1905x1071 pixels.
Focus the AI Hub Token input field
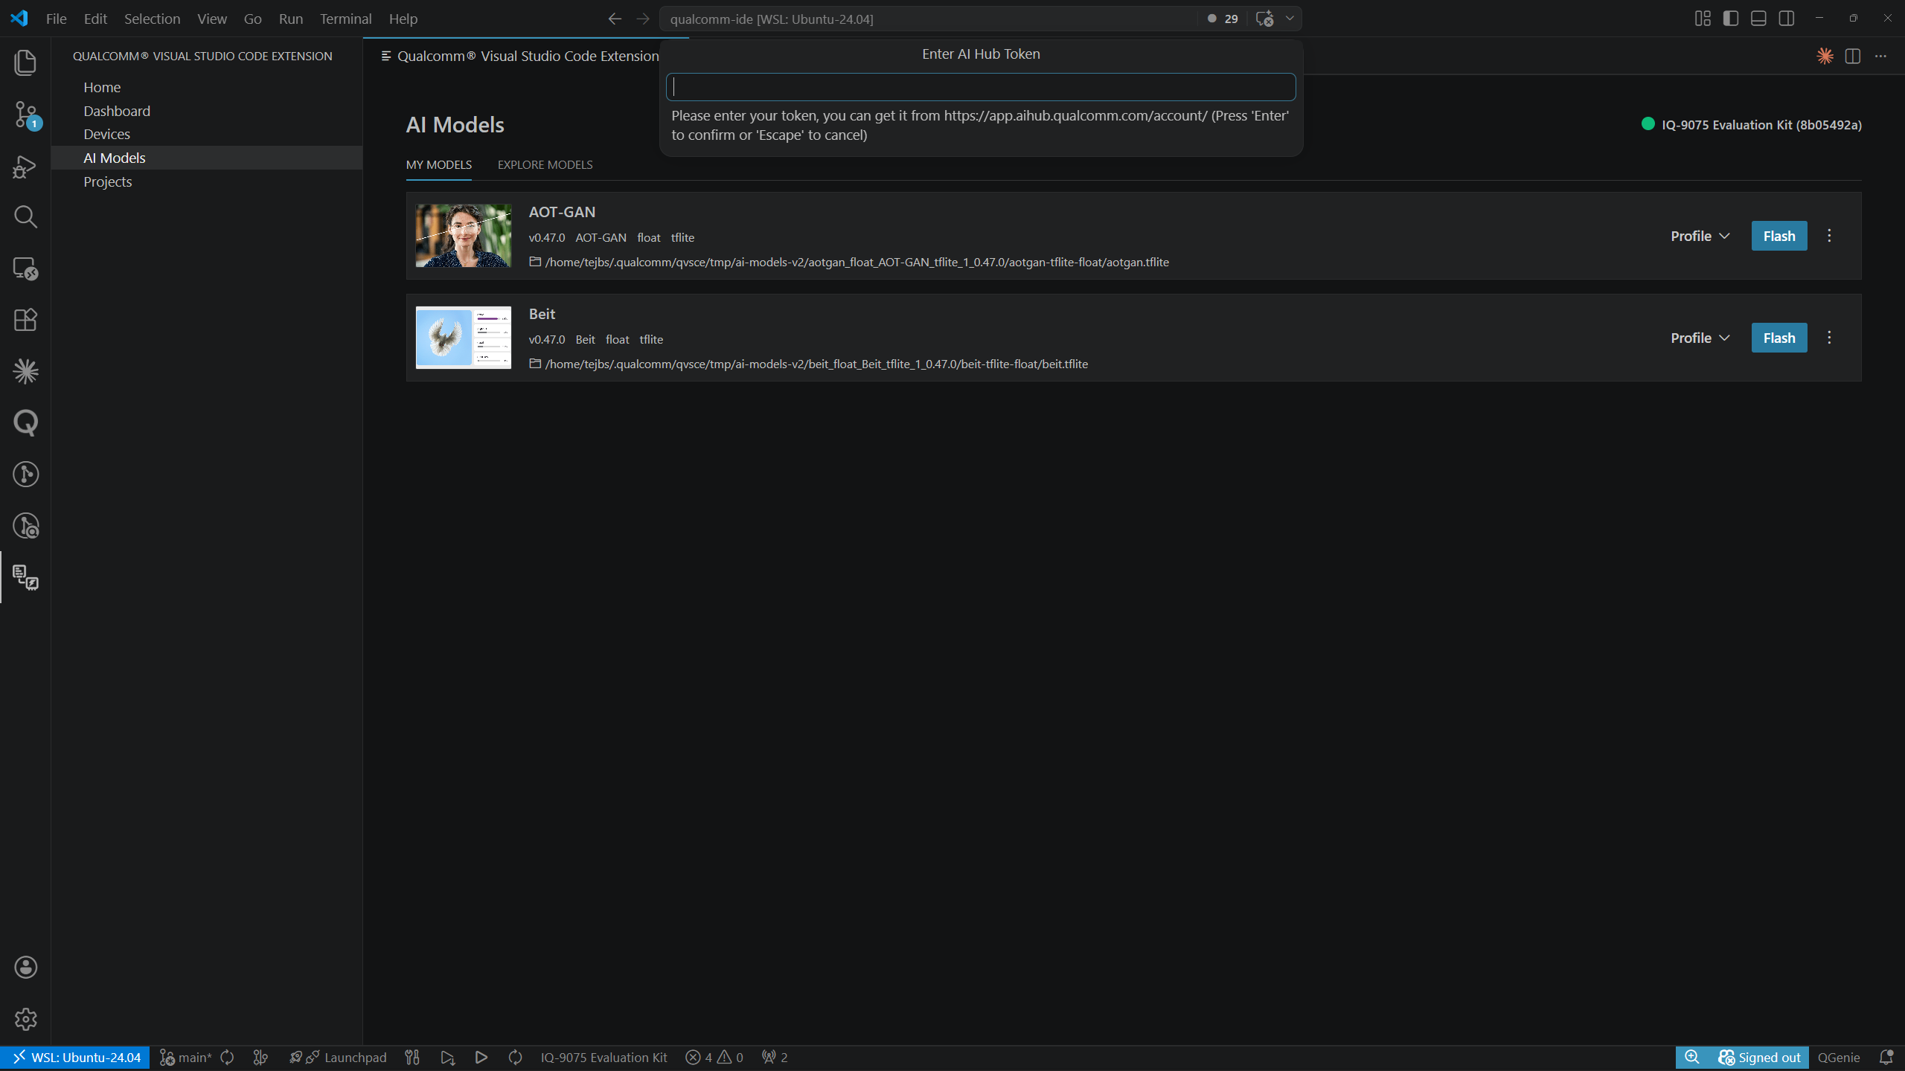pos(981,87)
